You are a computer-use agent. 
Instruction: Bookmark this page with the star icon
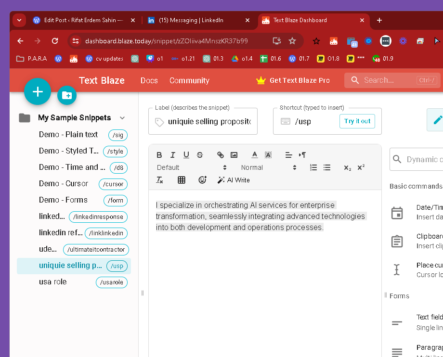pyautogui.click(x=292, y=41)
